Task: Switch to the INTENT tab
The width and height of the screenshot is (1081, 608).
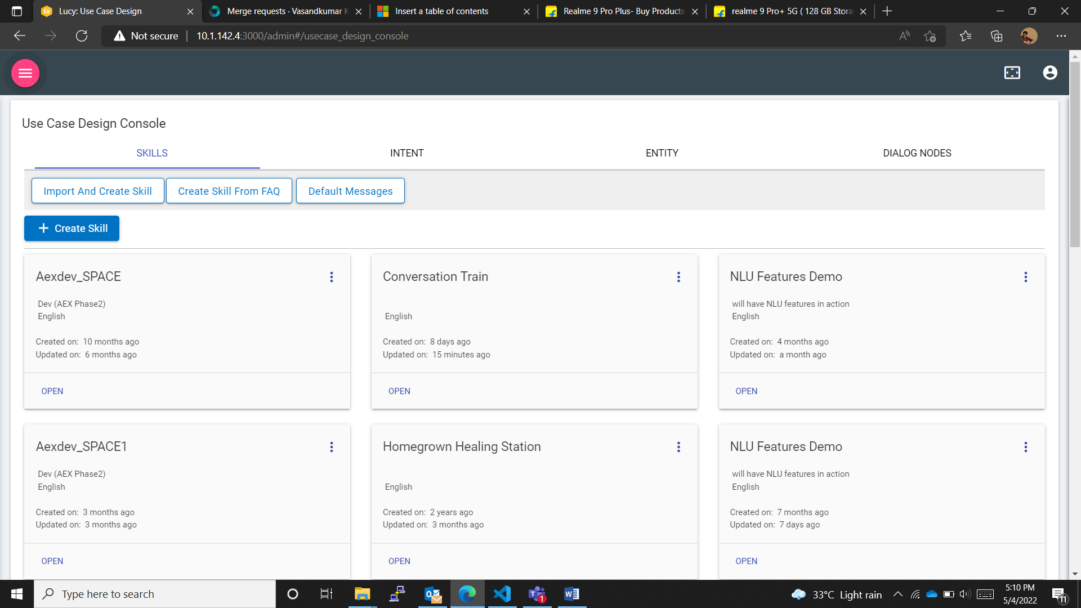Action: (407, 153)
